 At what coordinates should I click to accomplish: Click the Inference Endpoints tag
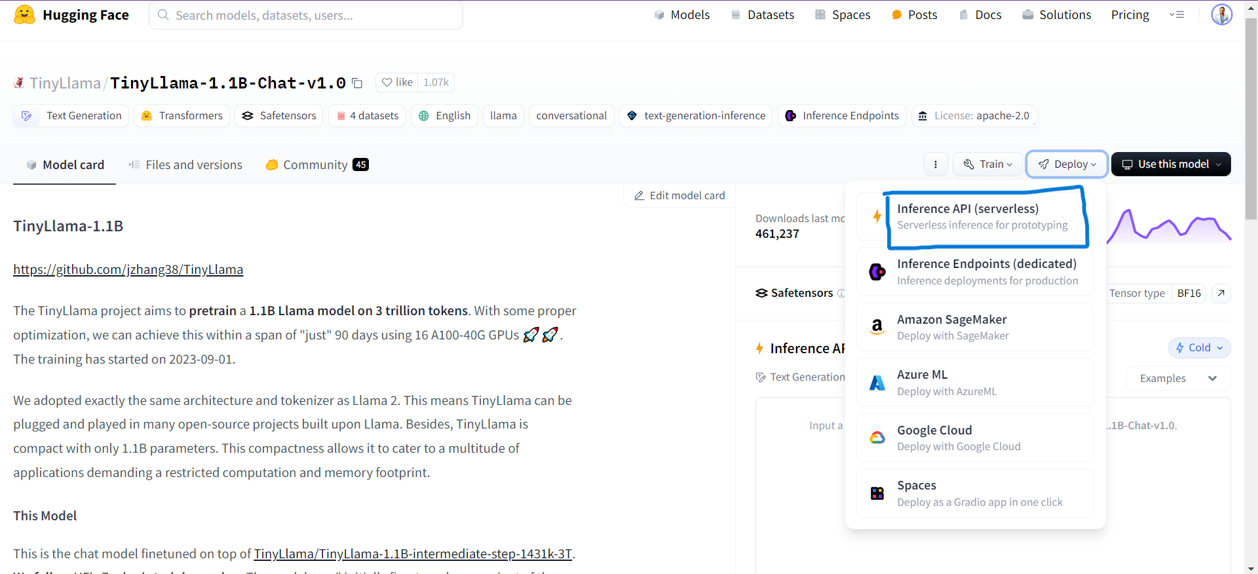(x=842, y=116)
